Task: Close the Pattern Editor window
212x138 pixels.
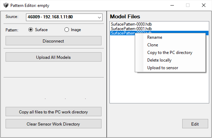Action: (203, 6)
